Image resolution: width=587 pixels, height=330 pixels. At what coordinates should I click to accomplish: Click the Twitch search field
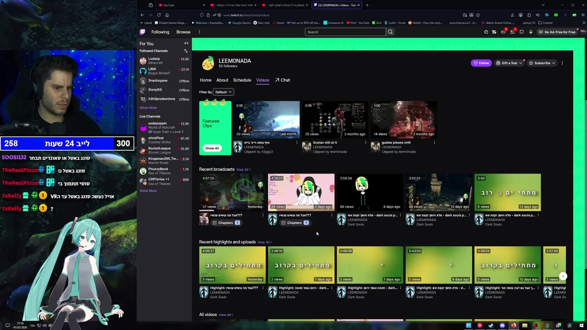345,32
